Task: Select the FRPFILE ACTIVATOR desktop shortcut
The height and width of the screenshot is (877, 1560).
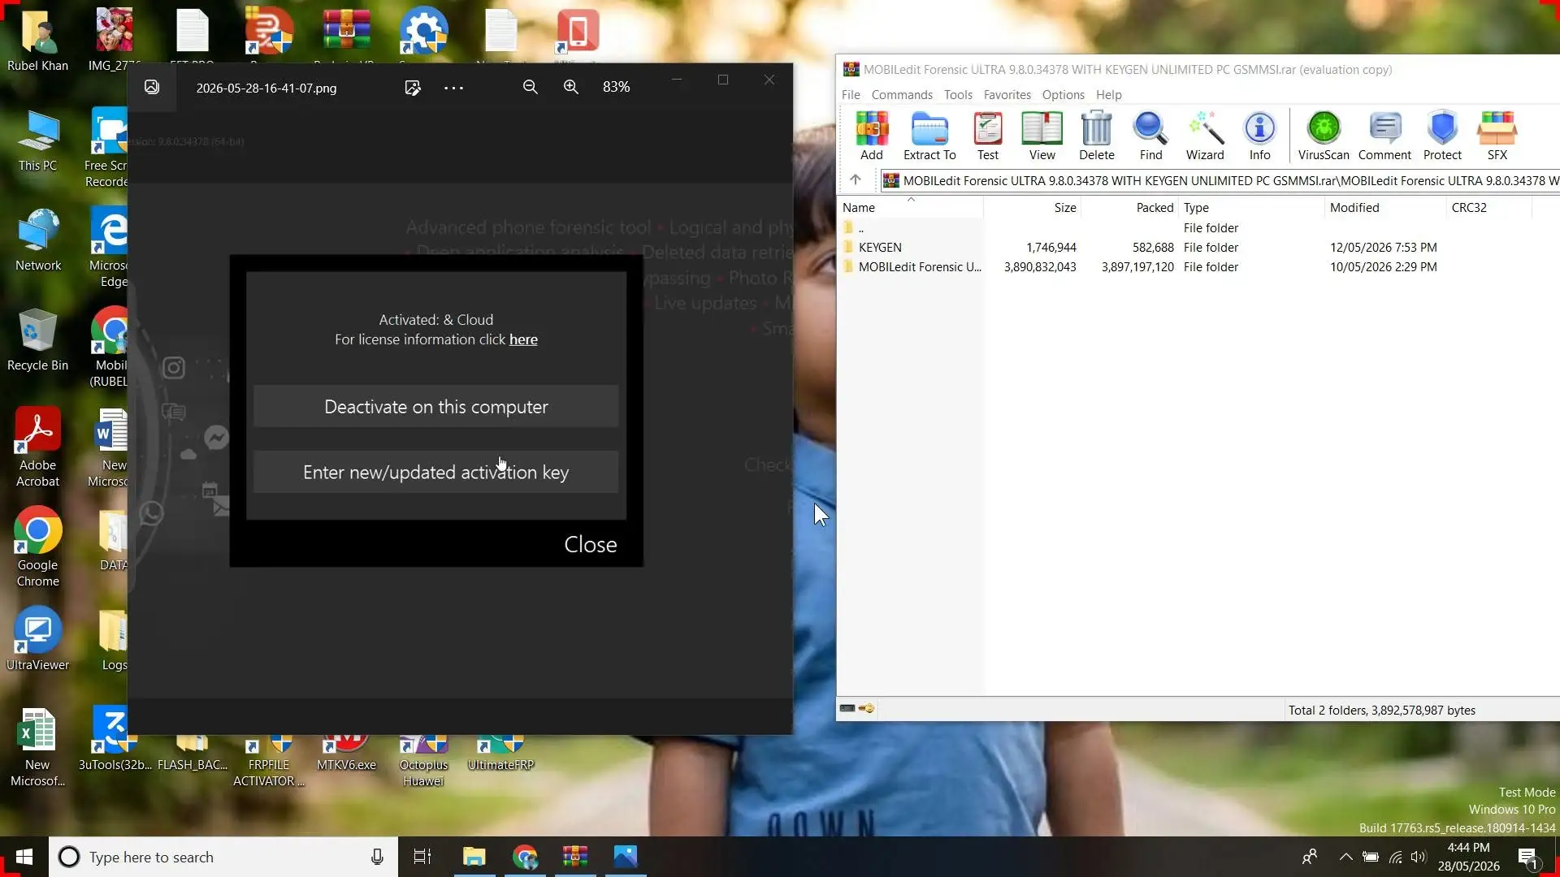Action: pos(269,760)
